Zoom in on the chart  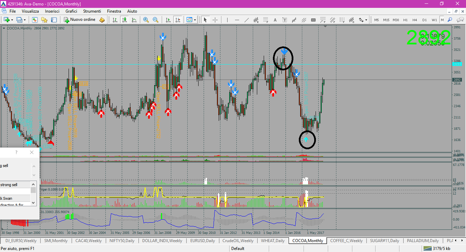coord(146,20)
